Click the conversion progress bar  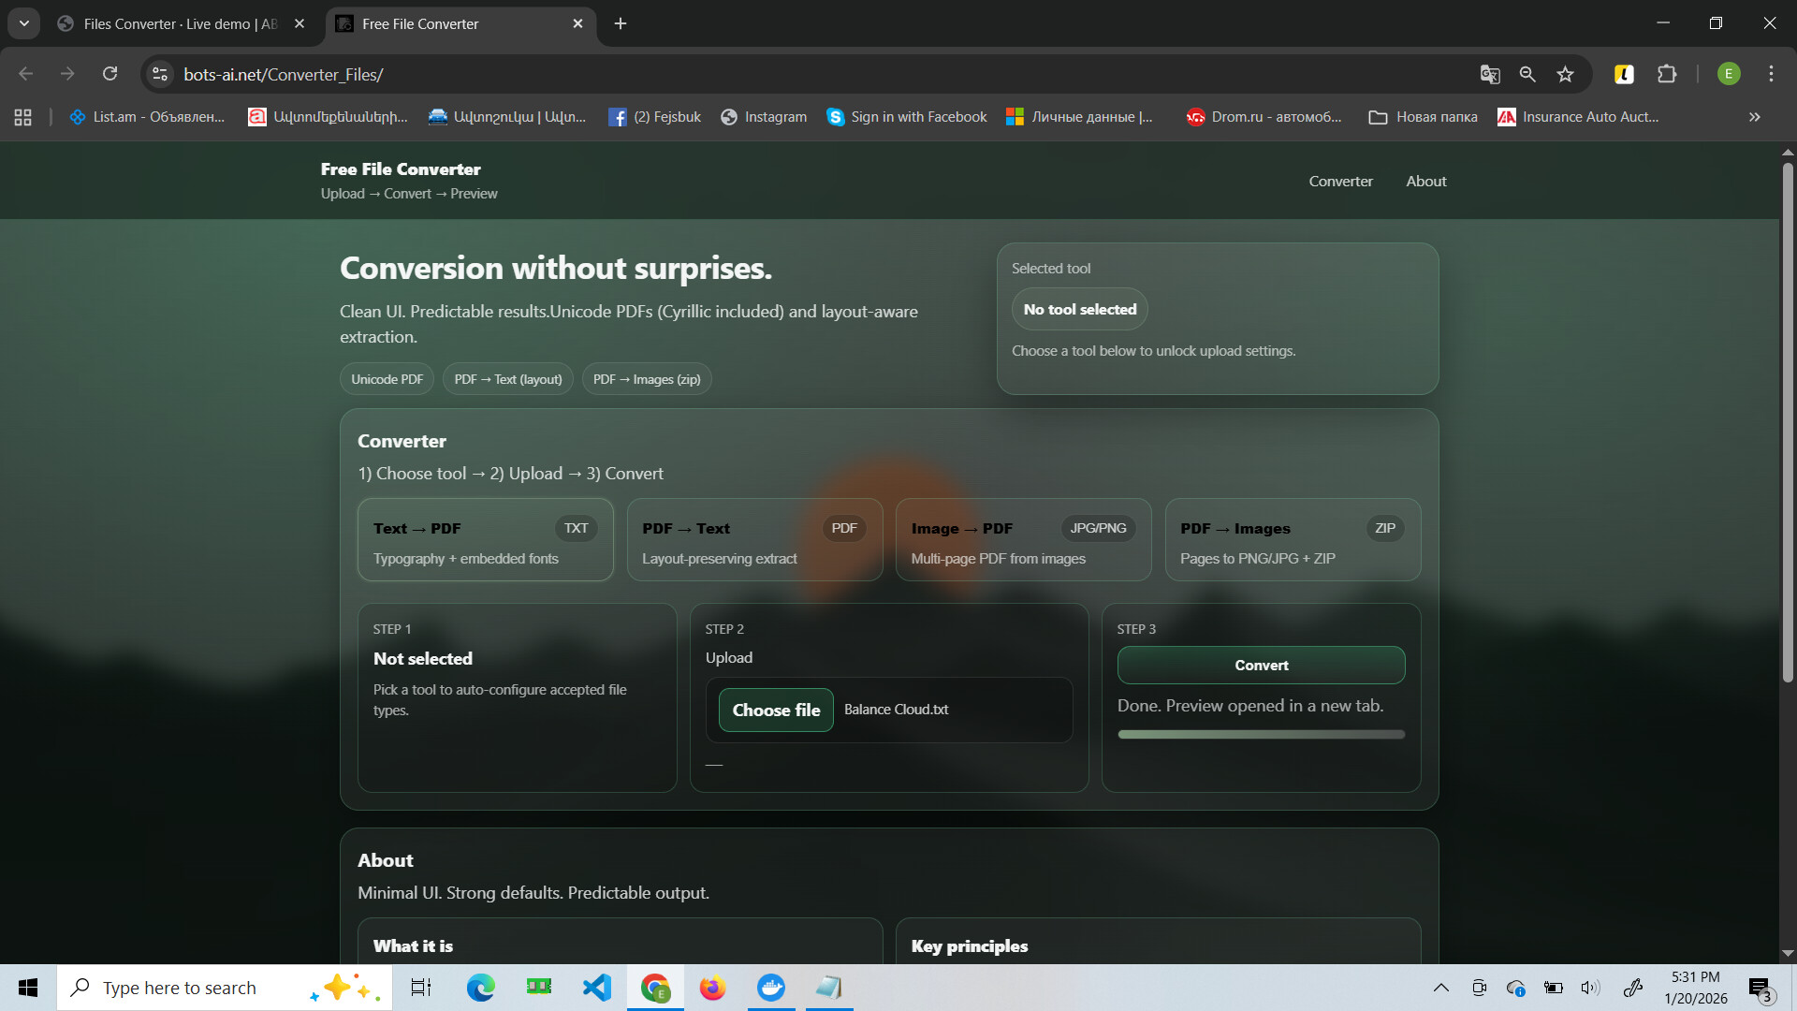(x=1261, y=734)
